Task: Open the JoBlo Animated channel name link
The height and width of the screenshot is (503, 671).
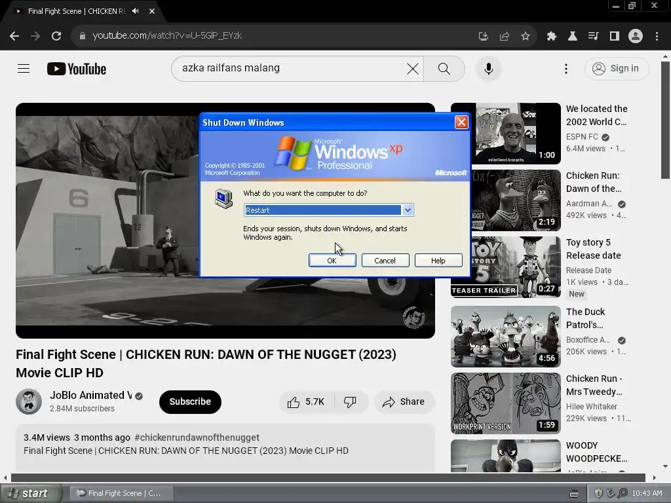Action: (90, 395)
